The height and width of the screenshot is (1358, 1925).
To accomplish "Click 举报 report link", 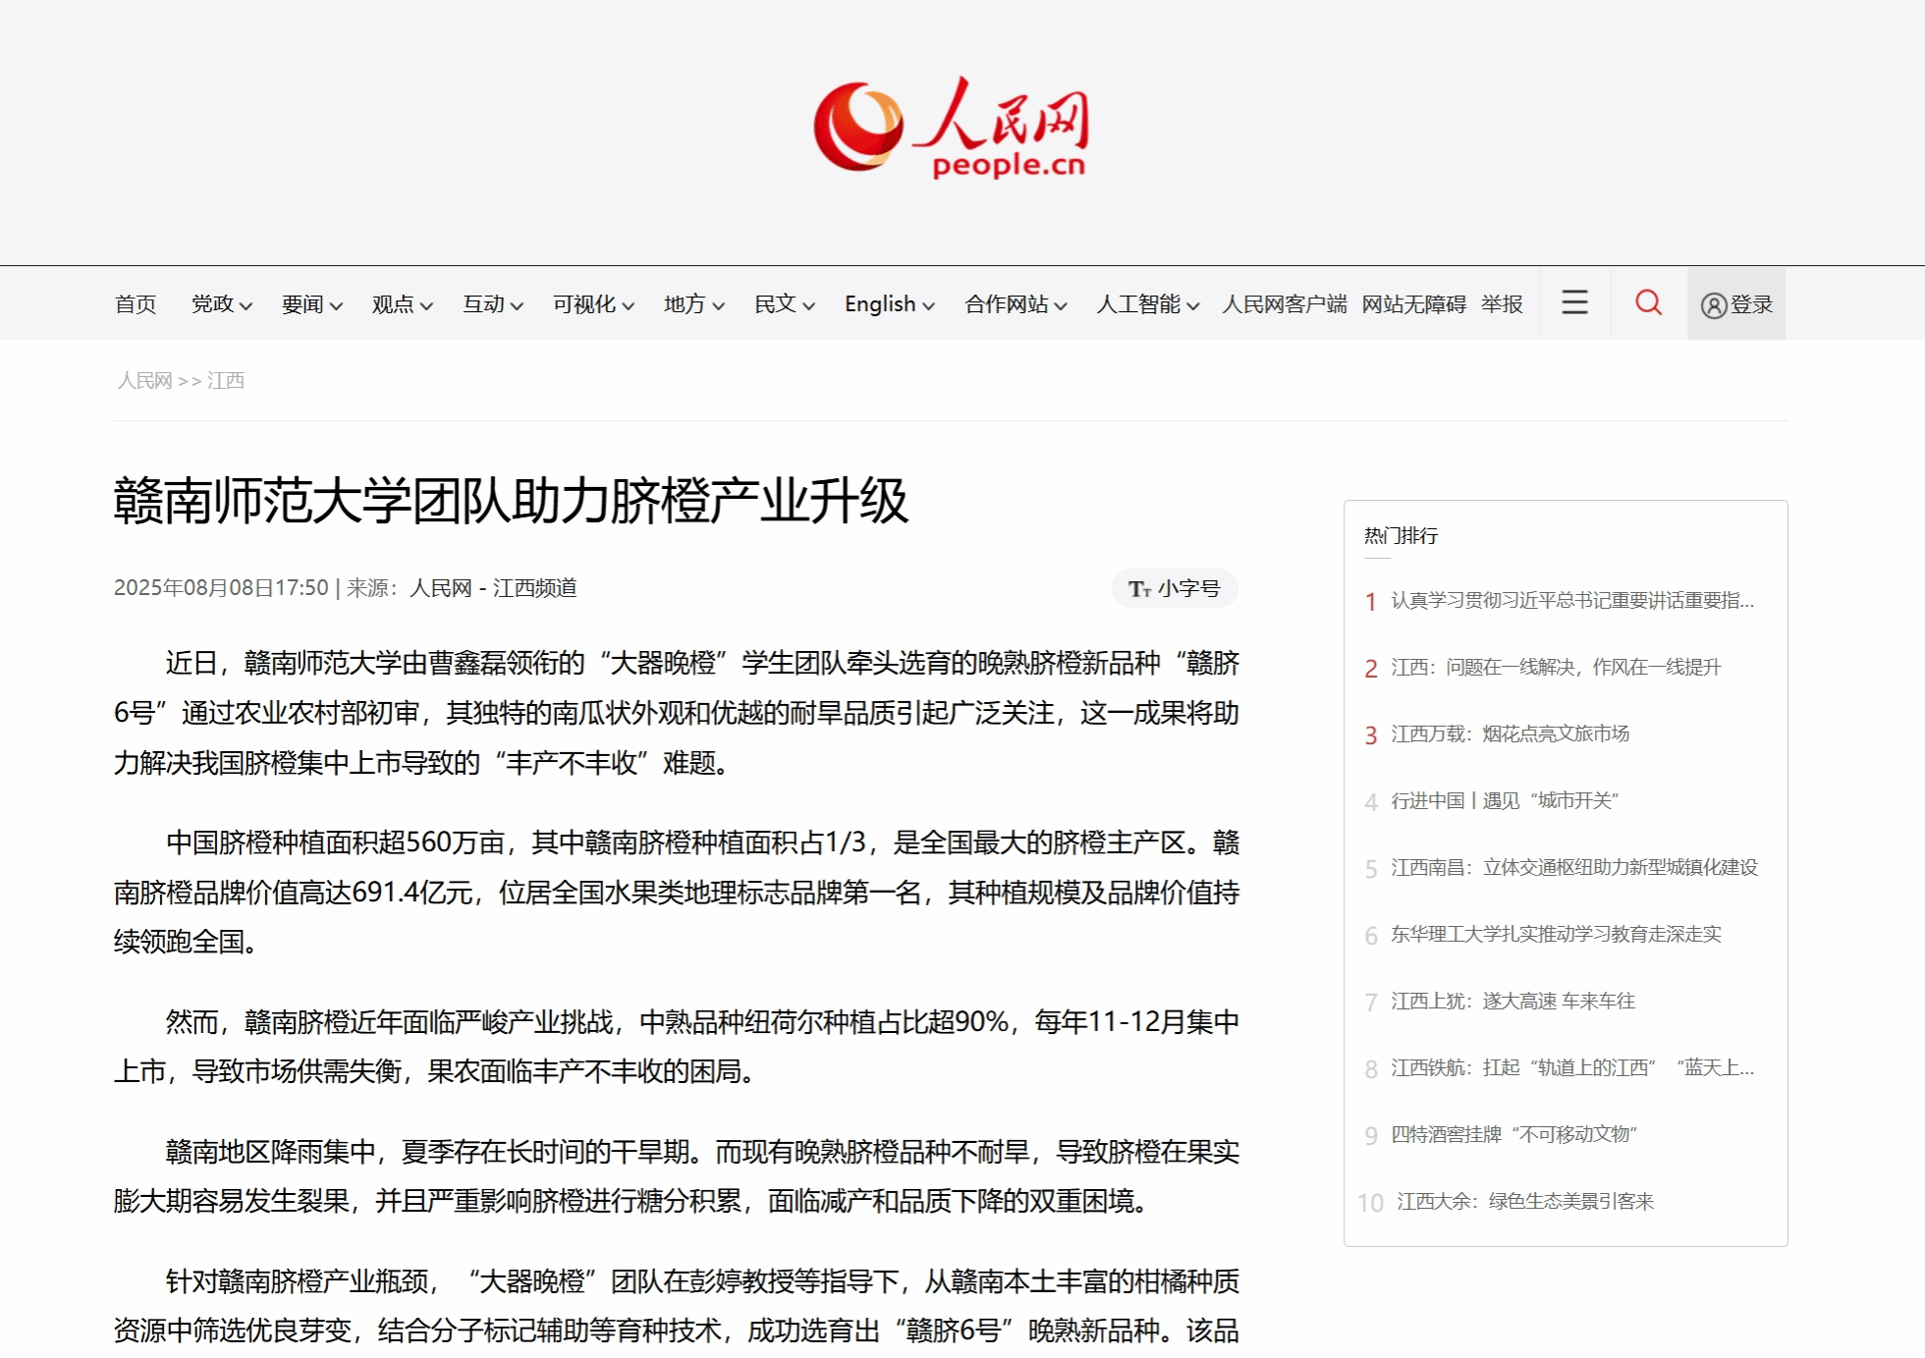I will [x=1501, y=304].
